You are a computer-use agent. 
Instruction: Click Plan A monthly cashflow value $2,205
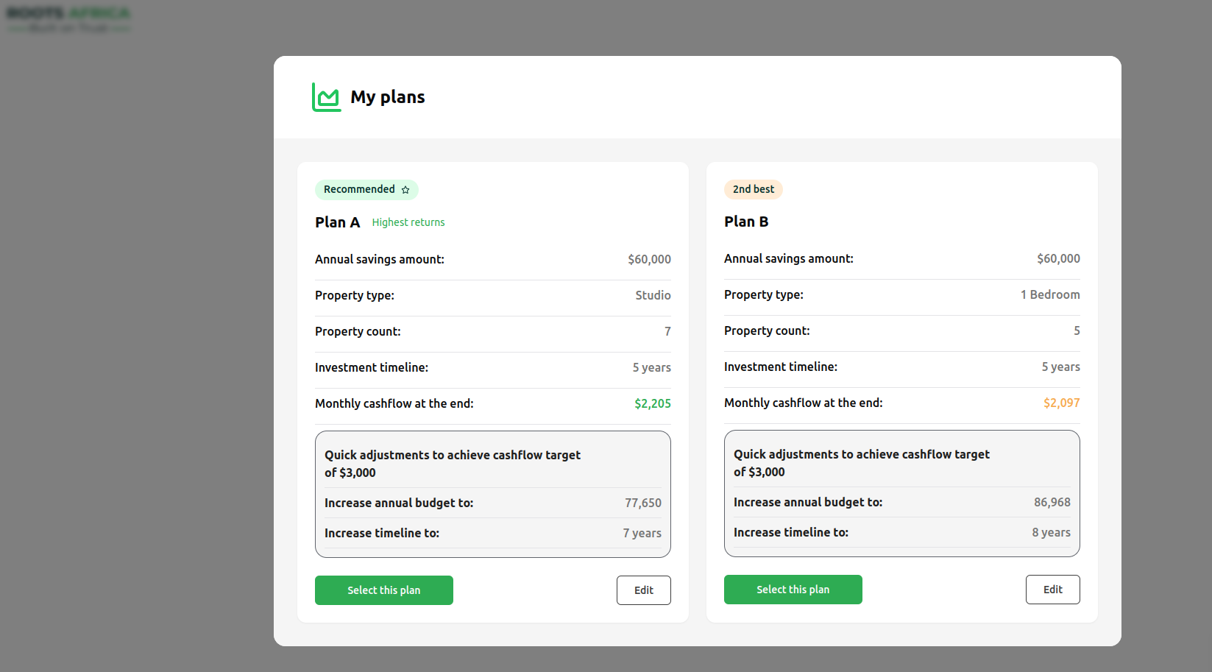[653, 403]
